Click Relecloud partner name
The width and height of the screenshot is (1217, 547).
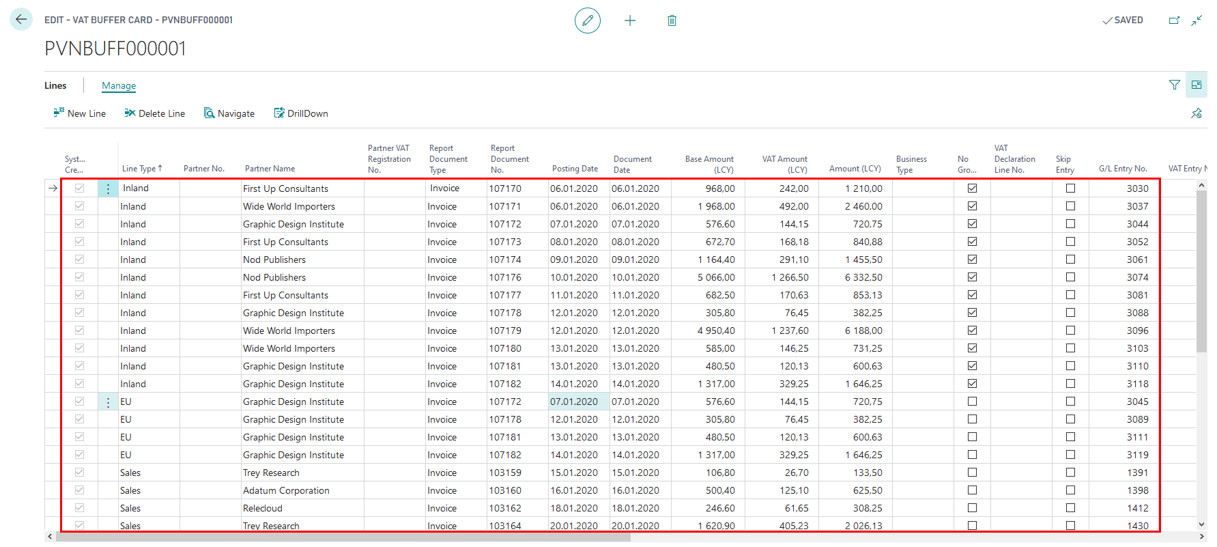tap(263, 508)
